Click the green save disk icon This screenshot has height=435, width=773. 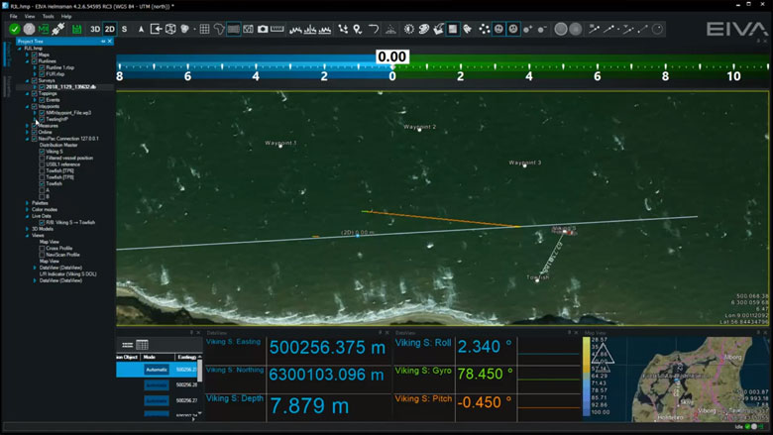76,29
